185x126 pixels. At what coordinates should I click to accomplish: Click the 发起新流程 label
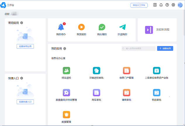click(163, 29)
